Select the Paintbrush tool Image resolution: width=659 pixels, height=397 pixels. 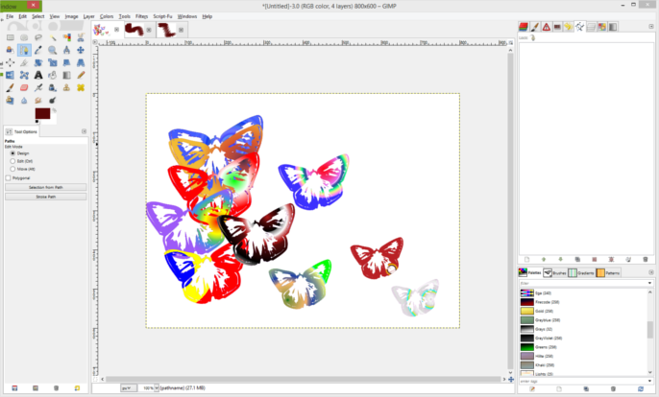pyautogui.click(x=10, y=87)
